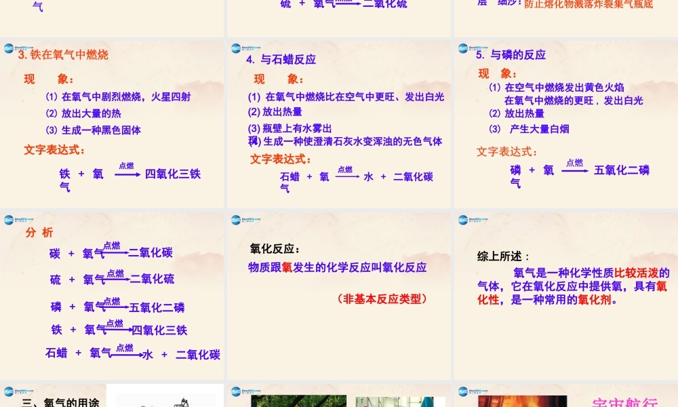This screenshot has width=678, height=407.
Task: Open the 5. 与磷的反应 heading
Action: pos(511,55)
